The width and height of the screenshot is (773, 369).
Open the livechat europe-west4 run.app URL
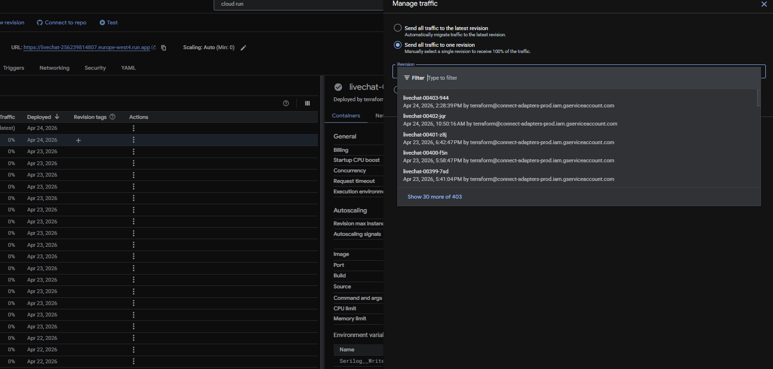pyautogui.click(x=87, y=48)
